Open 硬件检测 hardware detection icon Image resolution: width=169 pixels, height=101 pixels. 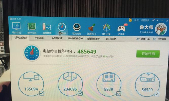click(32, 28)
